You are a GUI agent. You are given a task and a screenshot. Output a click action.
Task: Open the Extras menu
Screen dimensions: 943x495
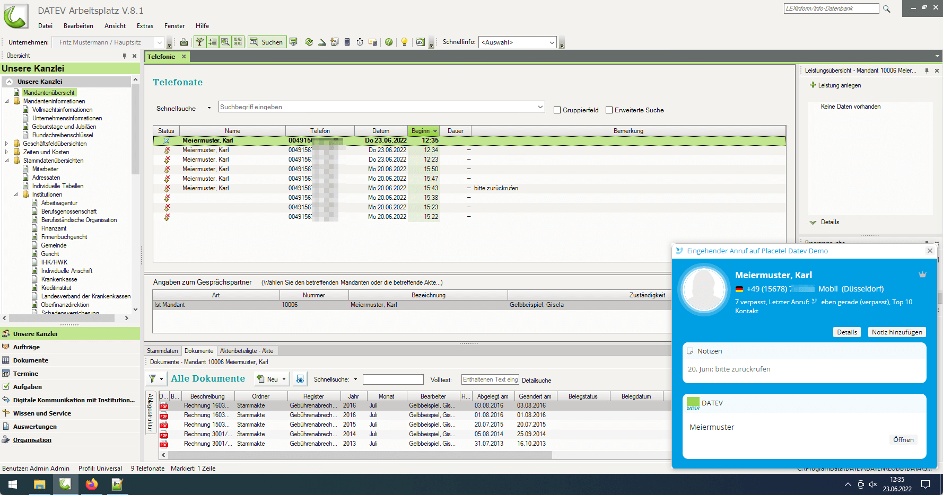click(x=145, y=26)
